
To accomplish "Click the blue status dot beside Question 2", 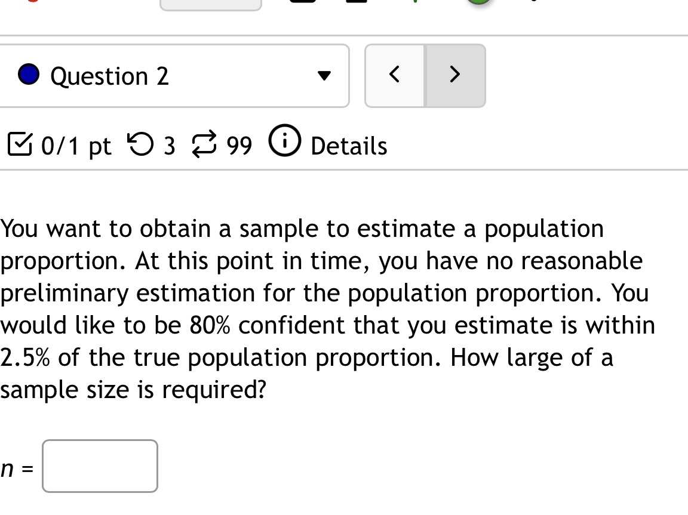I will pyautogui.click(x=28, y=75).
